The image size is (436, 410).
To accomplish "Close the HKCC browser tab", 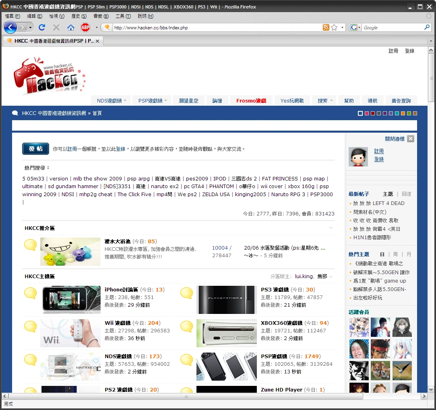I will 97,41.
